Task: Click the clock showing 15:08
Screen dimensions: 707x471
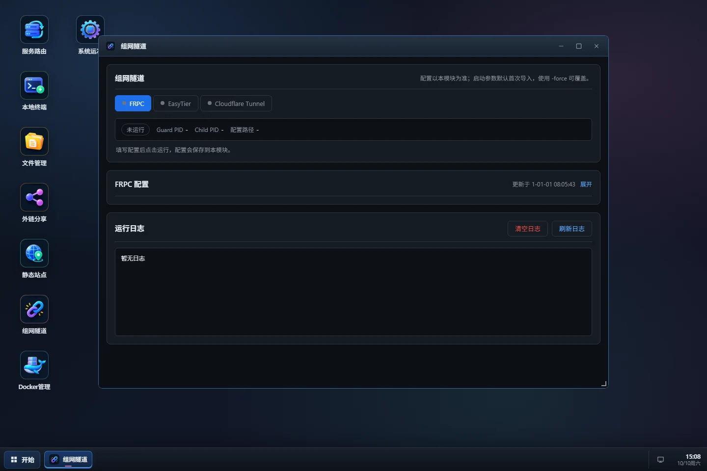Action: (x=689, y=460)
